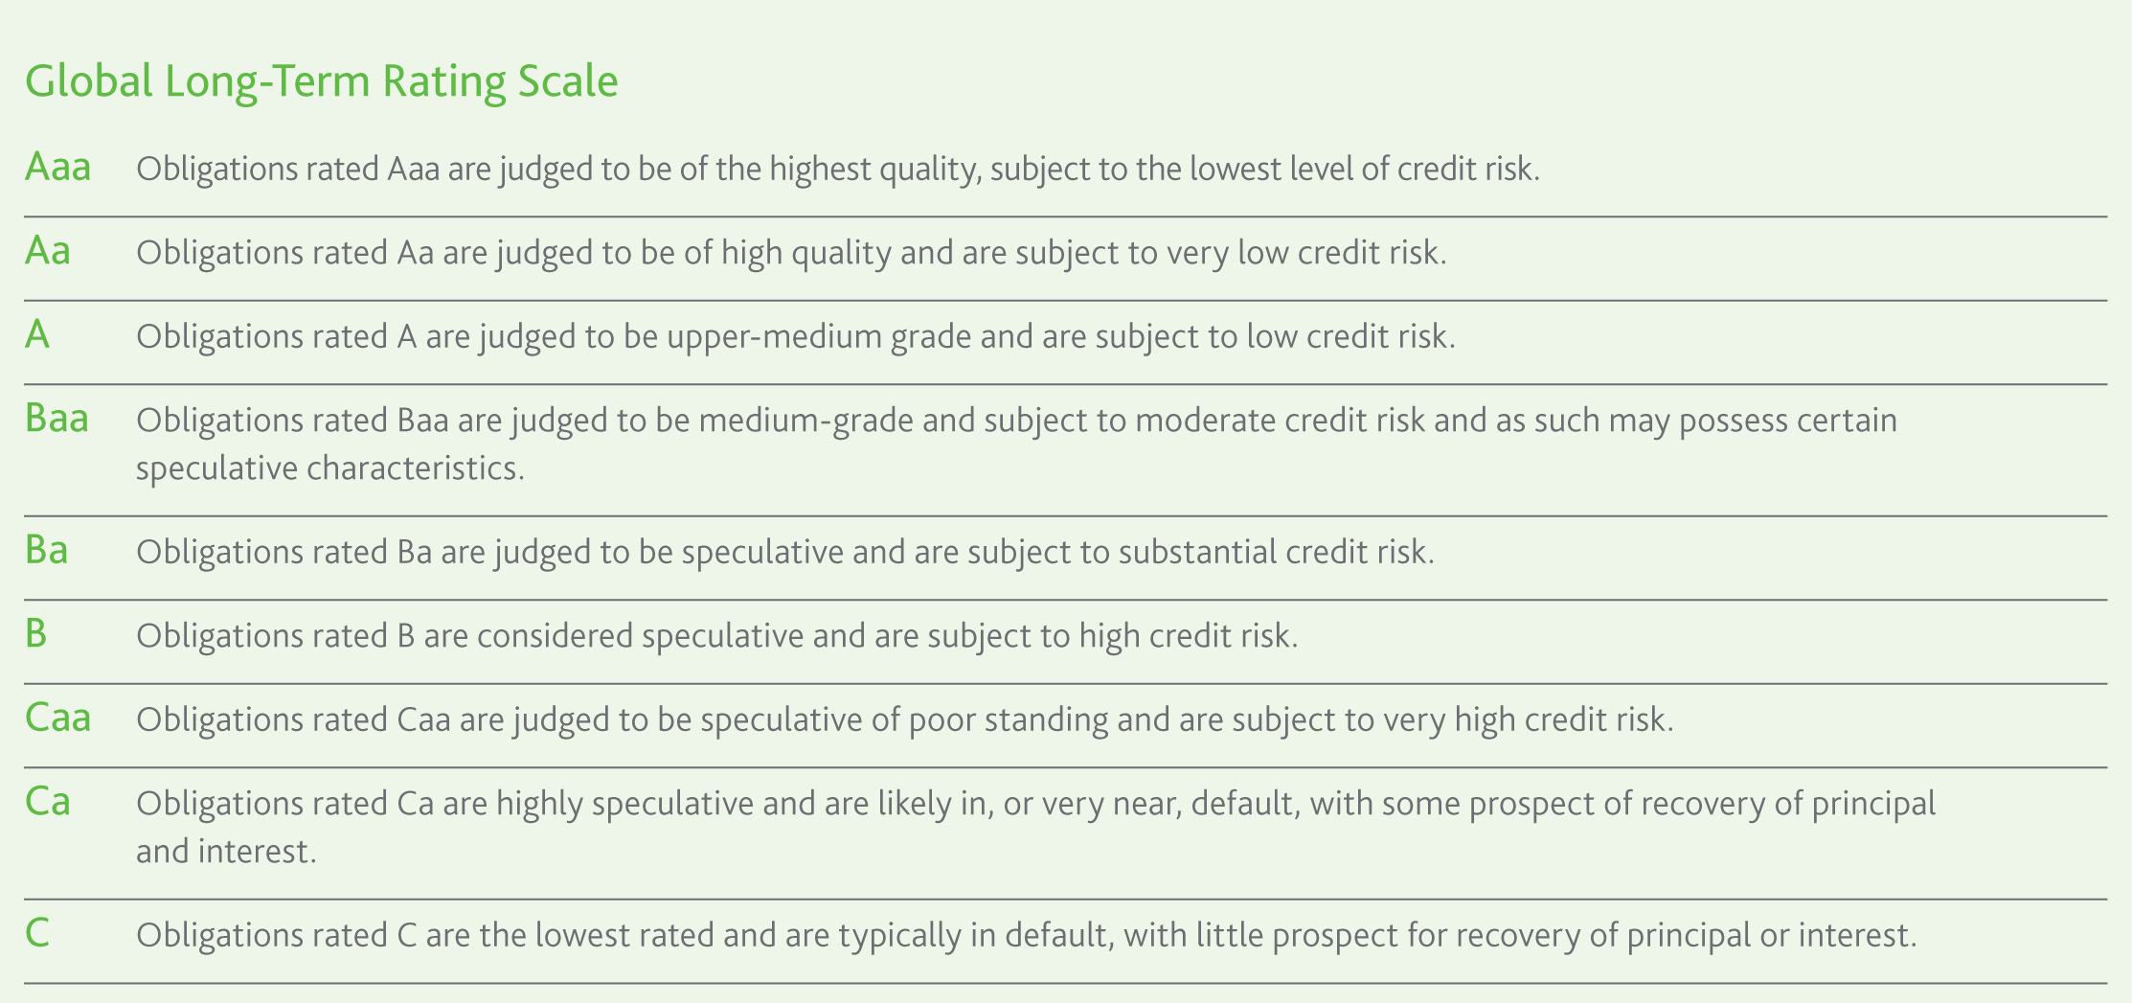This screenshot has width=2132, height=1003.
Task: Click the C lowest rated description text
Action: [1027, 936]
